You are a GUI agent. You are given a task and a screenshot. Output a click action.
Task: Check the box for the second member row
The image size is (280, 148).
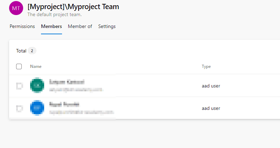click(x=19, y=108)
